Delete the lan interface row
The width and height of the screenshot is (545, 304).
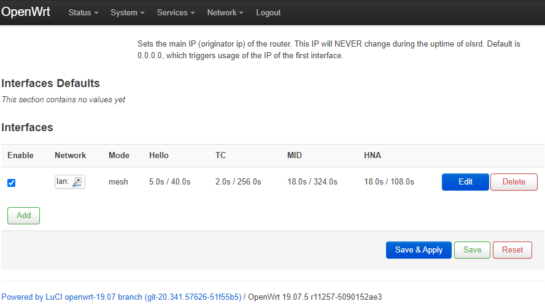[514, 182]
